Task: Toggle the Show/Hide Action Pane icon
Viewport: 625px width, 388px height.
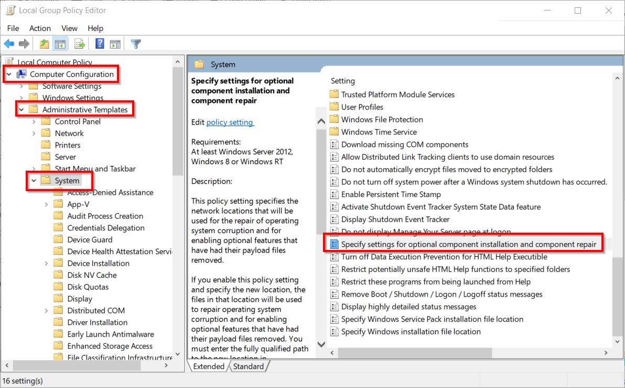Action: (115, 44)
